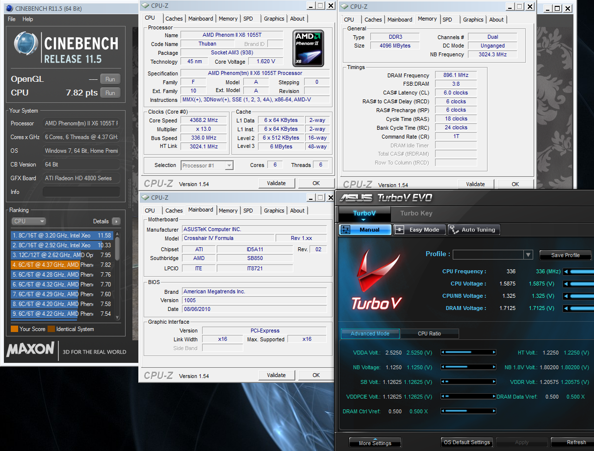Decrease DRAM Ctrl Vref with its left arrow
This screenshot has width=594, height=451.
(442, 411)
